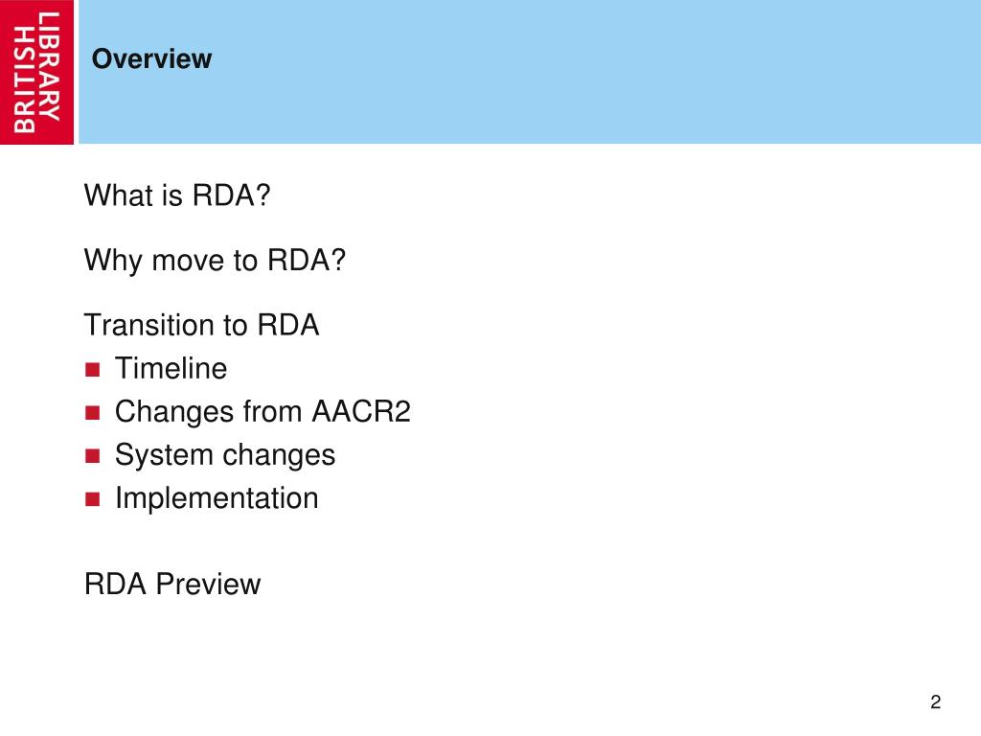Select the 'Transition to RDA' heading
The width and height of the screenshot is (981, 736).
point(201,326)
